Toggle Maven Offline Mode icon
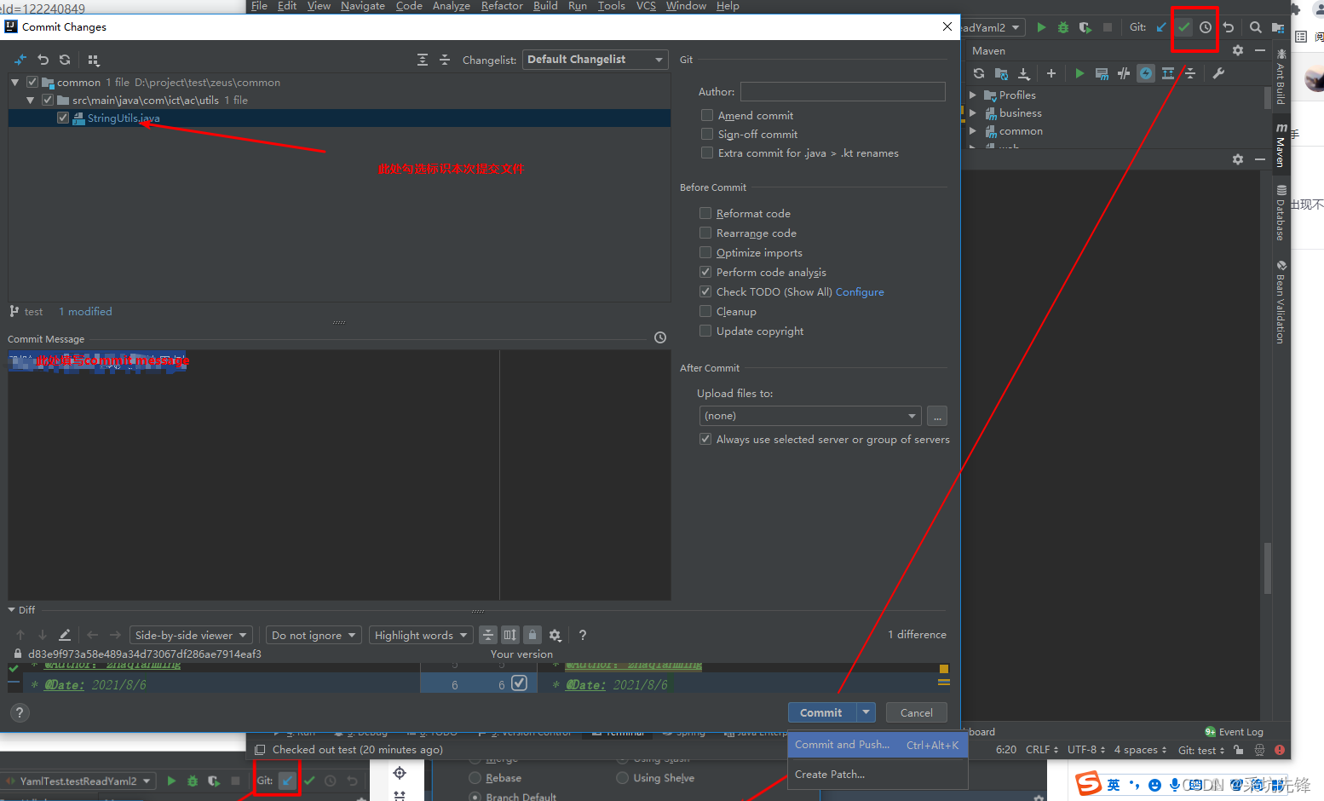The height and width of the screenshot is (801, 1324). (x=1124, y=73)
